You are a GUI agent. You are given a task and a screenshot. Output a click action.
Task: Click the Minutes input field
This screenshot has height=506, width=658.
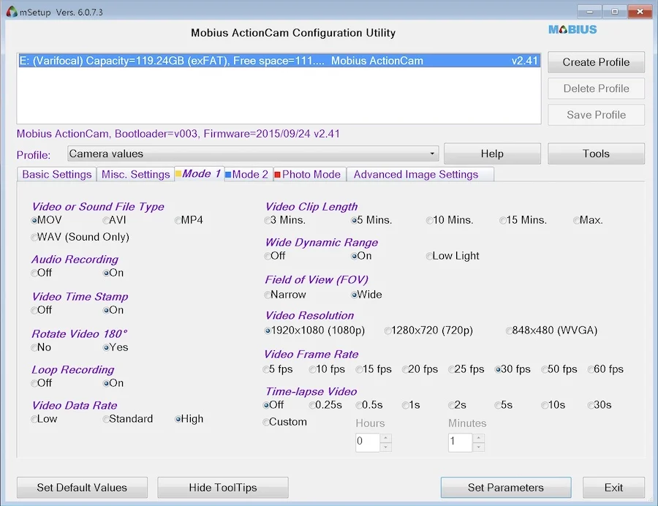click(461, 442)
